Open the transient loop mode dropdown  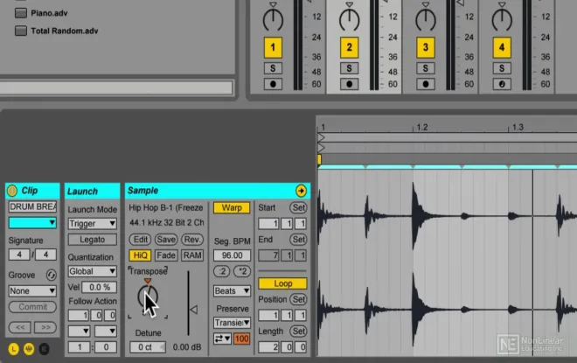[x=222, y=339]
